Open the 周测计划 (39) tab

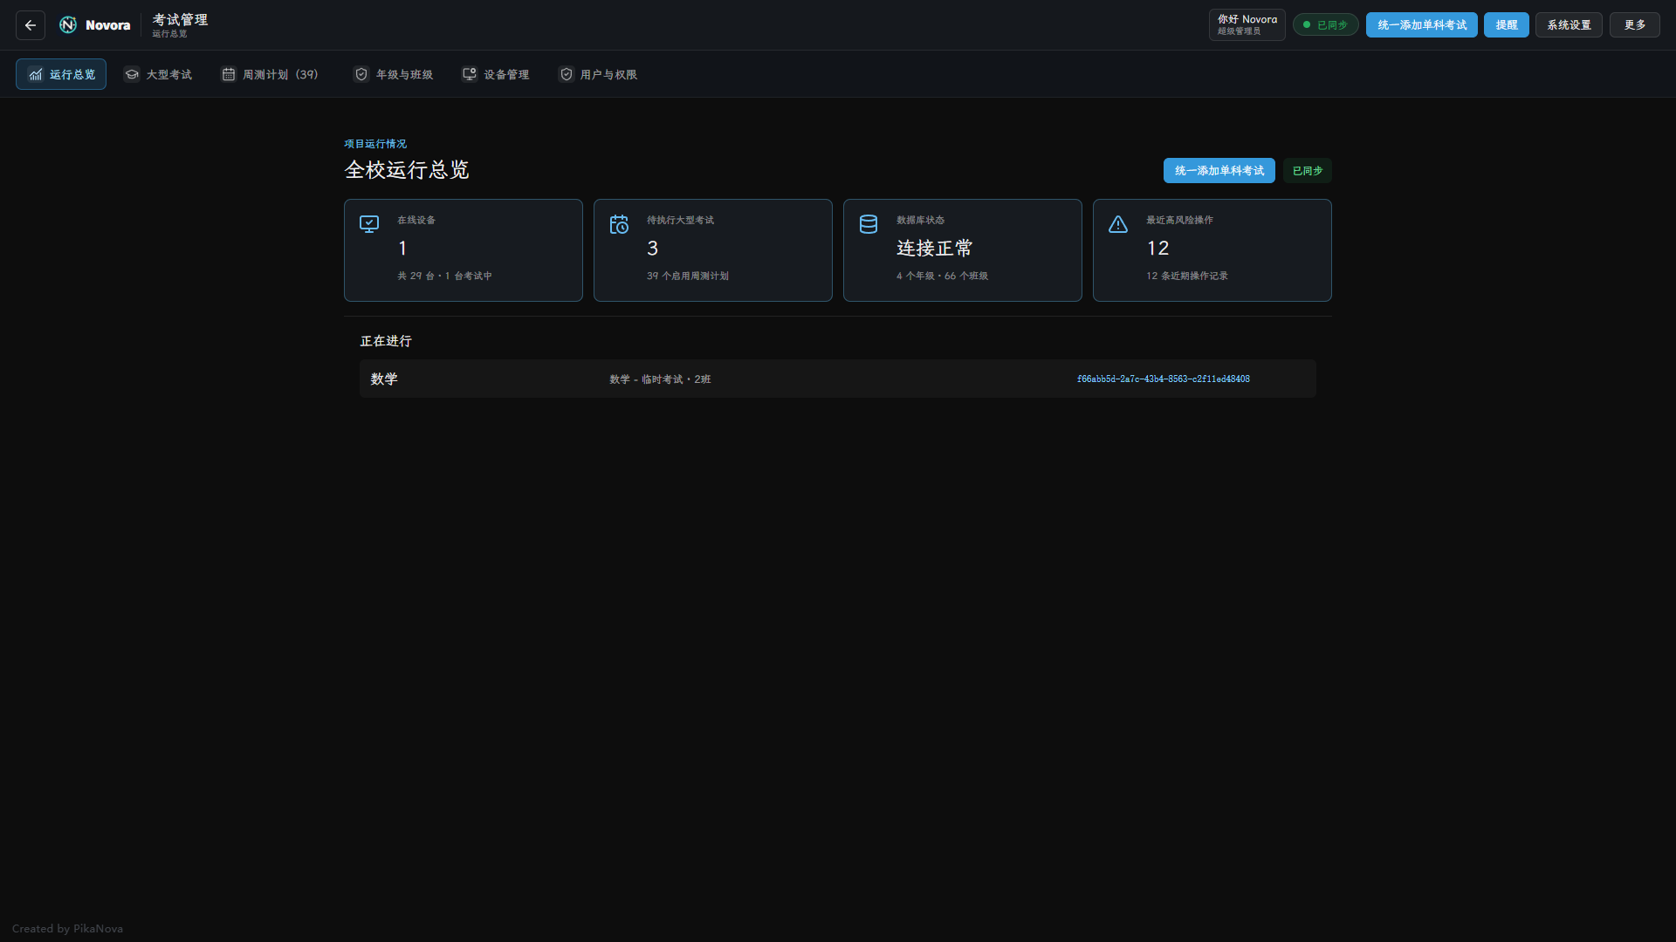click(270, 74)
